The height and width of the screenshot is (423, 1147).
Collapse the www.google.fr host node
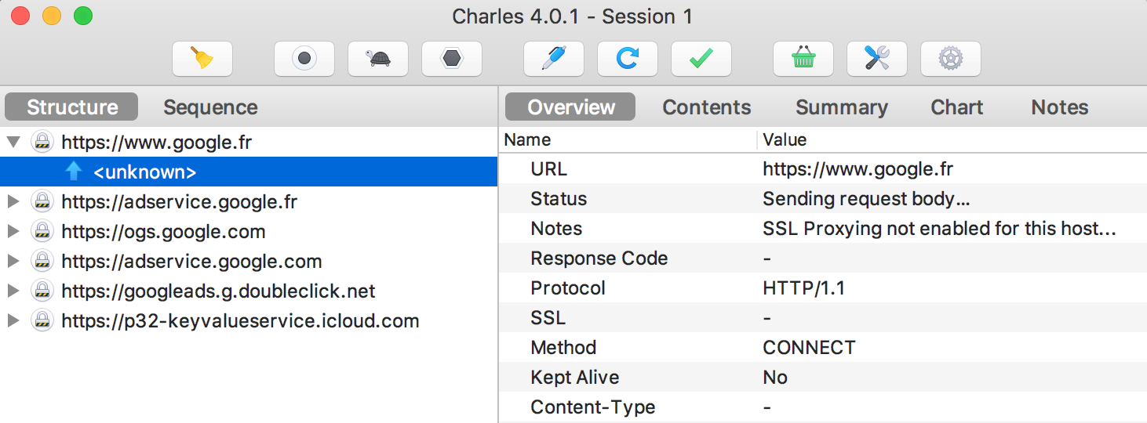tap(13, 143)
